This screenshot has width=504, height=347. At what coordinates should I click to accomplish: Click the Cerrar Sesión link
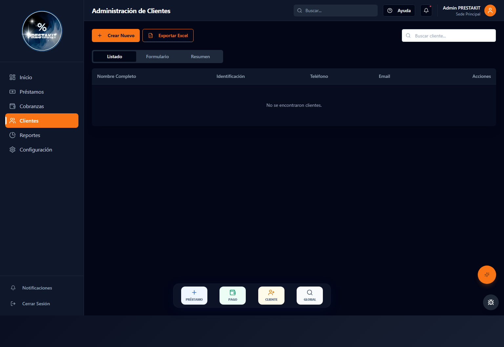pyautogui.click(x=36, y=304)
